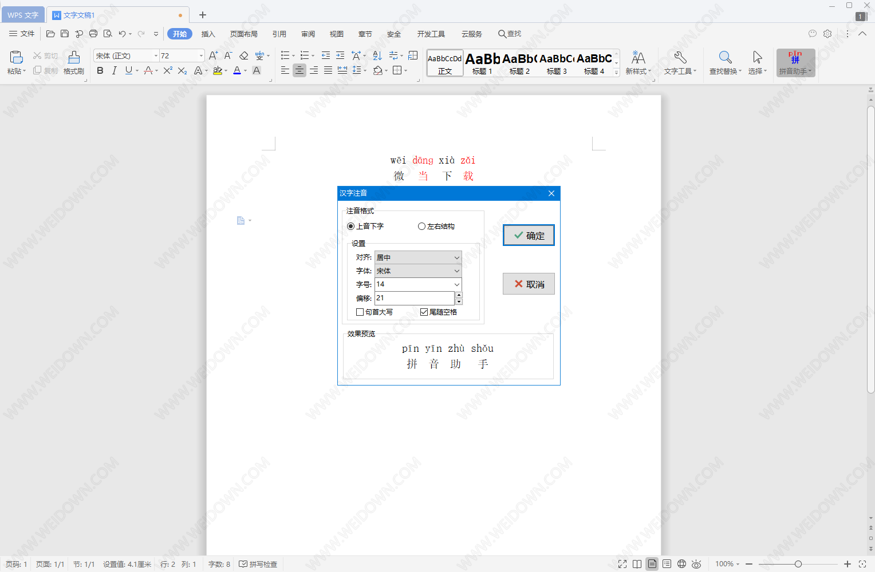Click the sort icon in paragraph group
875x572 pixels.
[377, 55]
